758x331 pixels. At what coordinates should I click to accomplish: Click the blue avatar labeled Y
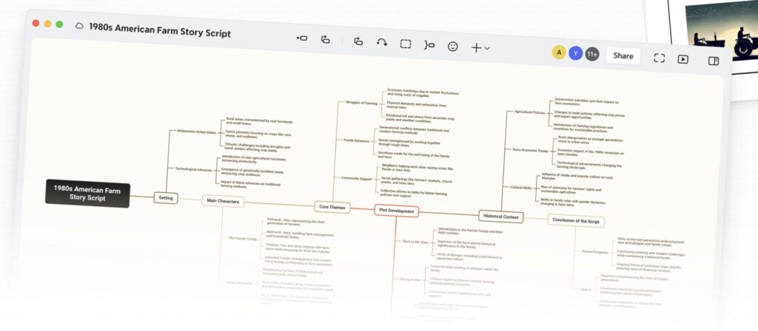click(575, 53)
